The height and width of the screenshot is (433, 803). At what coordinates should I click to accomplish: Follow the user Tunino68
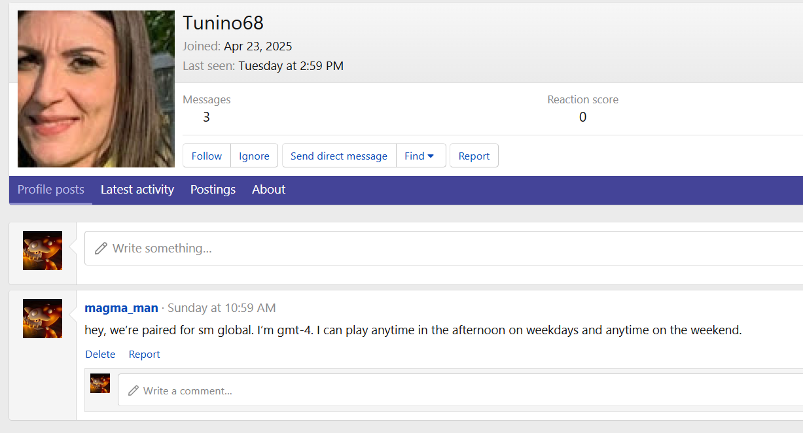(207, 156)
